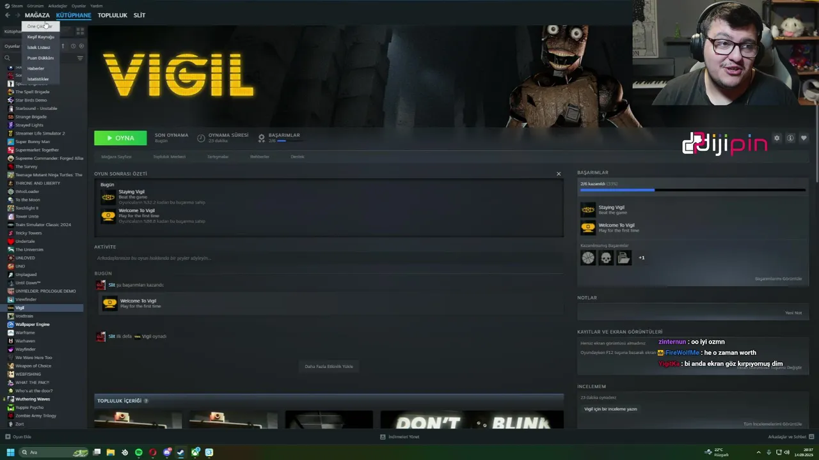
Task: Click the library search magnifier icon
Action: click(x=8, y=58)
